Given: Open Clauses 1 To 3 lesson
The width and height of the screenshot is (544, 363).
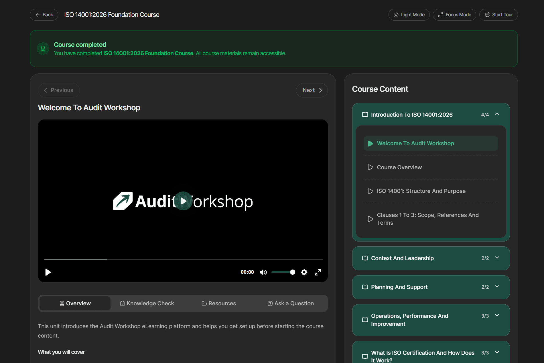Looking at the screenshot, I should 431,219.
